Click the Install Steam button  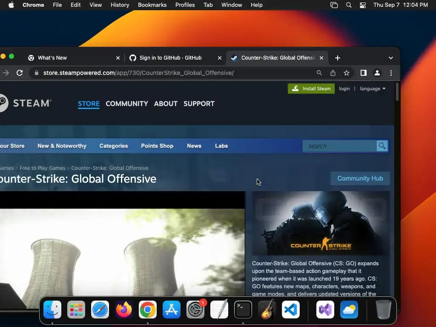pyautogui.click(x=311, y=89)
